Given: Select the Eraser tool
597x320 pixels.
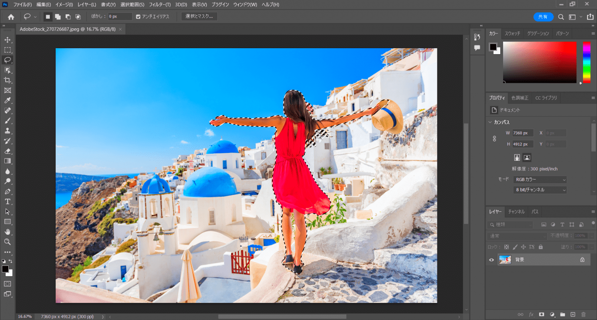Looking at the screenshot, I should (7, 151).
